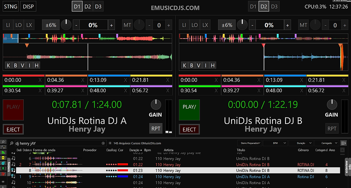Click the search options dot beside file count
Screen dimensions: 351x188
click(110, 143)
